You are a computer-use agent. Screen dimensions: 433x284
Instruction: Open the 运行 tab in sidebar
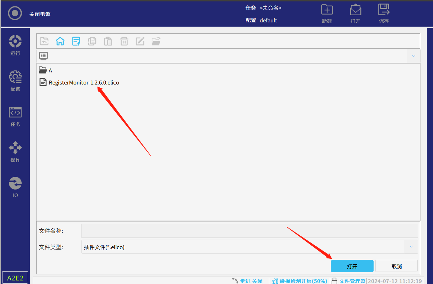coord(15,45)
